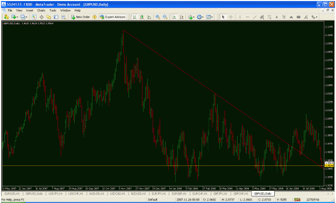Open the chart templates dropdown

[209, 17]
